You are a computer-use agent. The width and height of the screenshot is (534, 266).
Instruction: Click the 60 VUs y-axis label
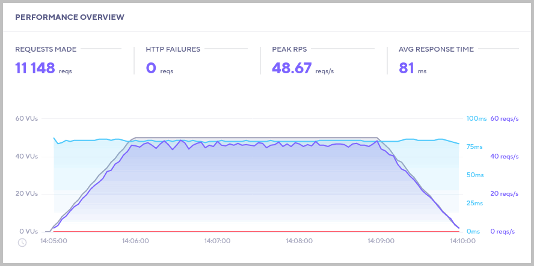26,119
